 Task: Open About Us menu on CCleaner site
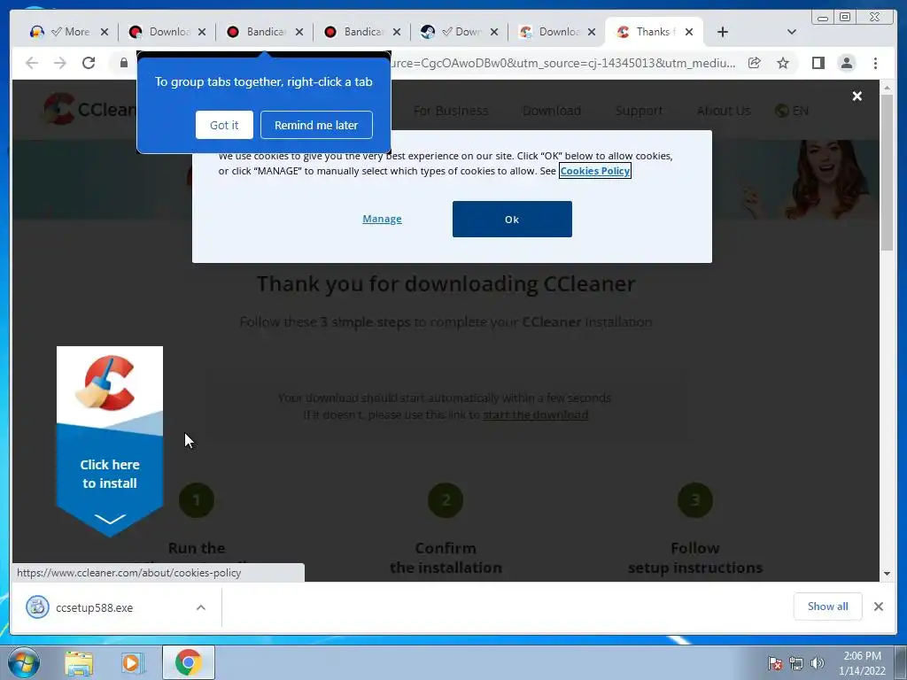coord(724,111)
